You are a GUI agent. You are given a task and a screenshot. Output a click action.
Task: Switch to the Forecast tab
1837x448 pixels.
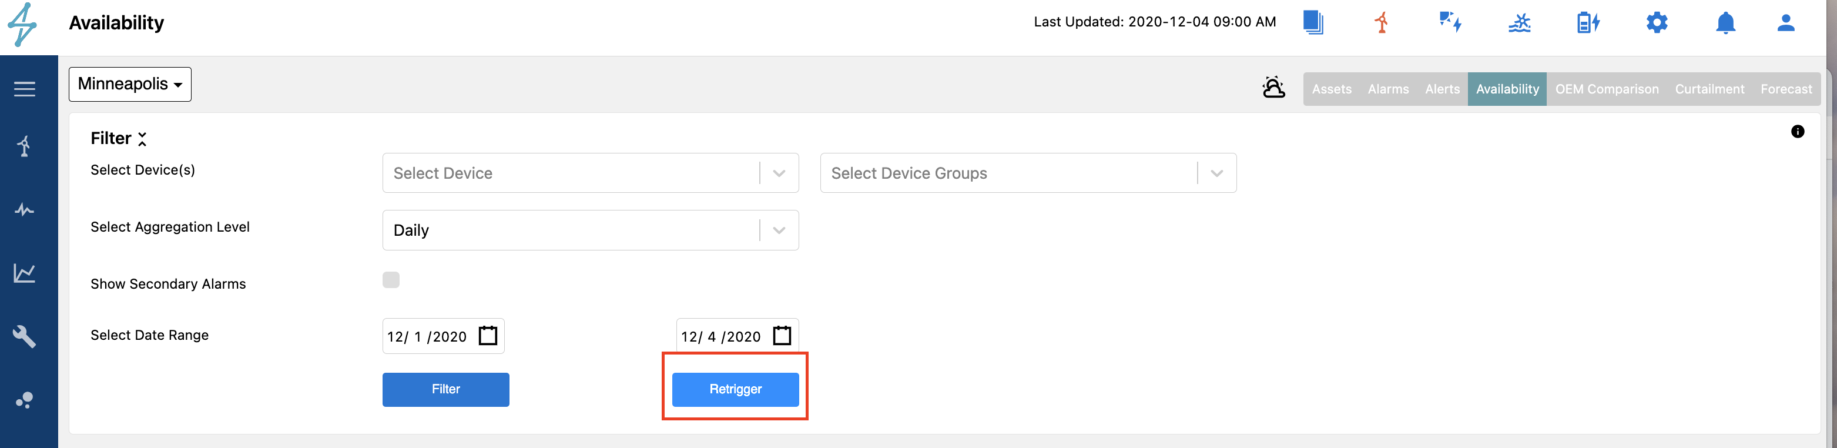tap(1786, 89)
